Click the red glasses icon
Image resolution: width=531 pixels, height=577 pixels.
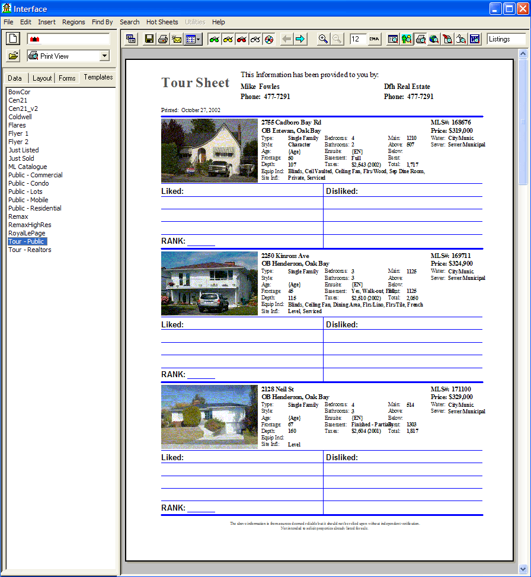[242, 39]
